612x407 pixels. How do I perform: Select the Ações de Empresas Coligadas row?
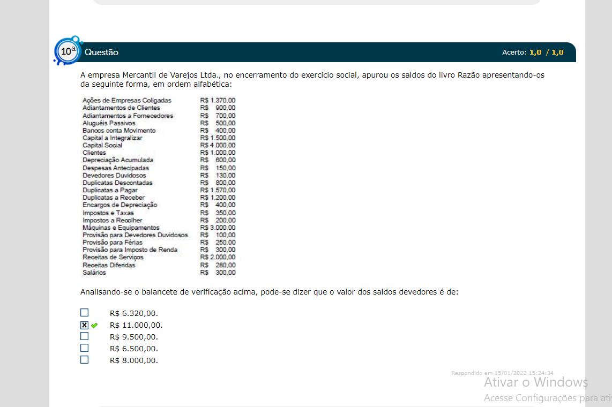pyautogui.click(x=159, y=100)
